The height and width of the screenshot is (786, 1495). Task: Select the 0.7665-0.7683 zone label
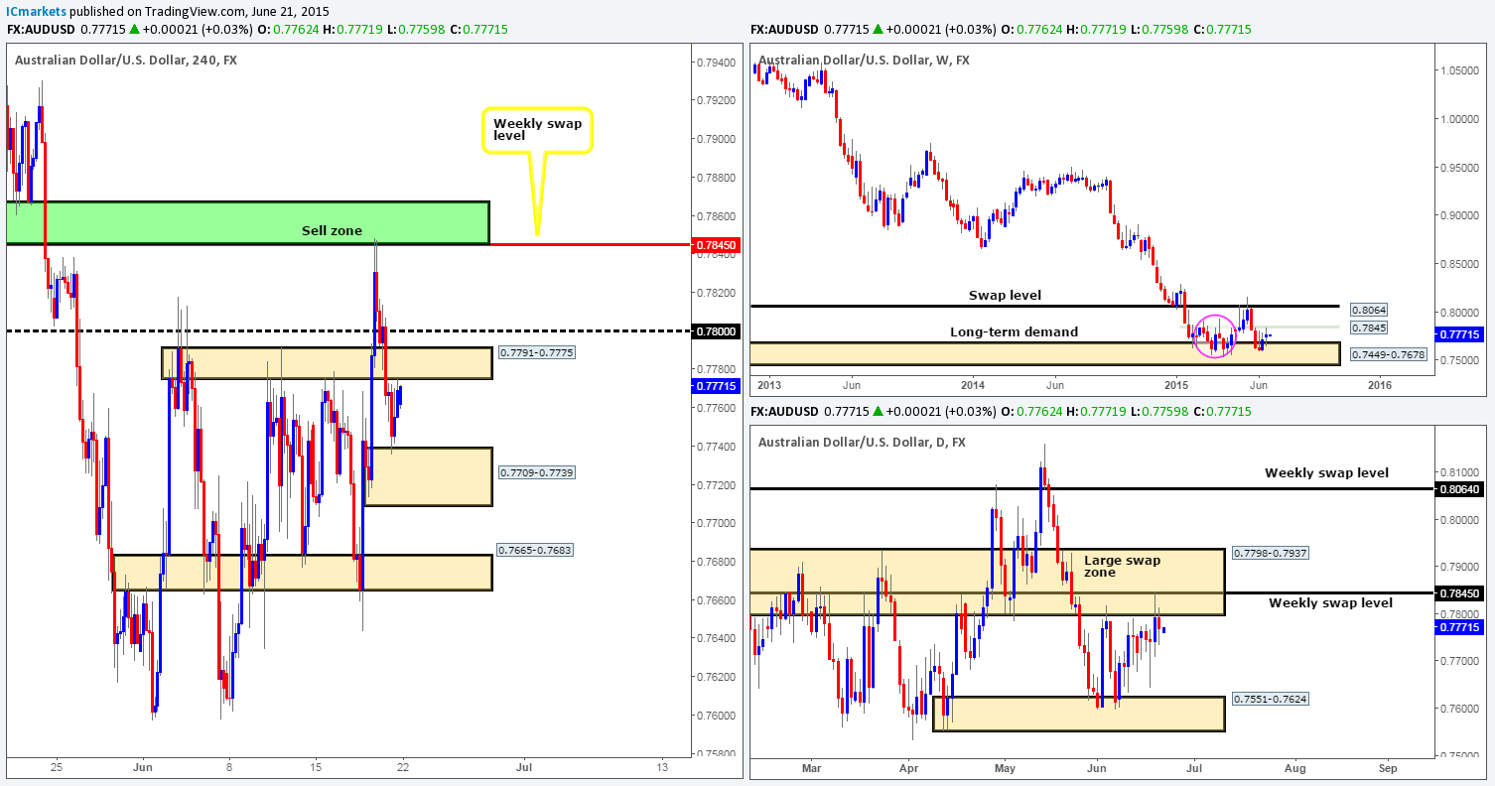(537, 549)
